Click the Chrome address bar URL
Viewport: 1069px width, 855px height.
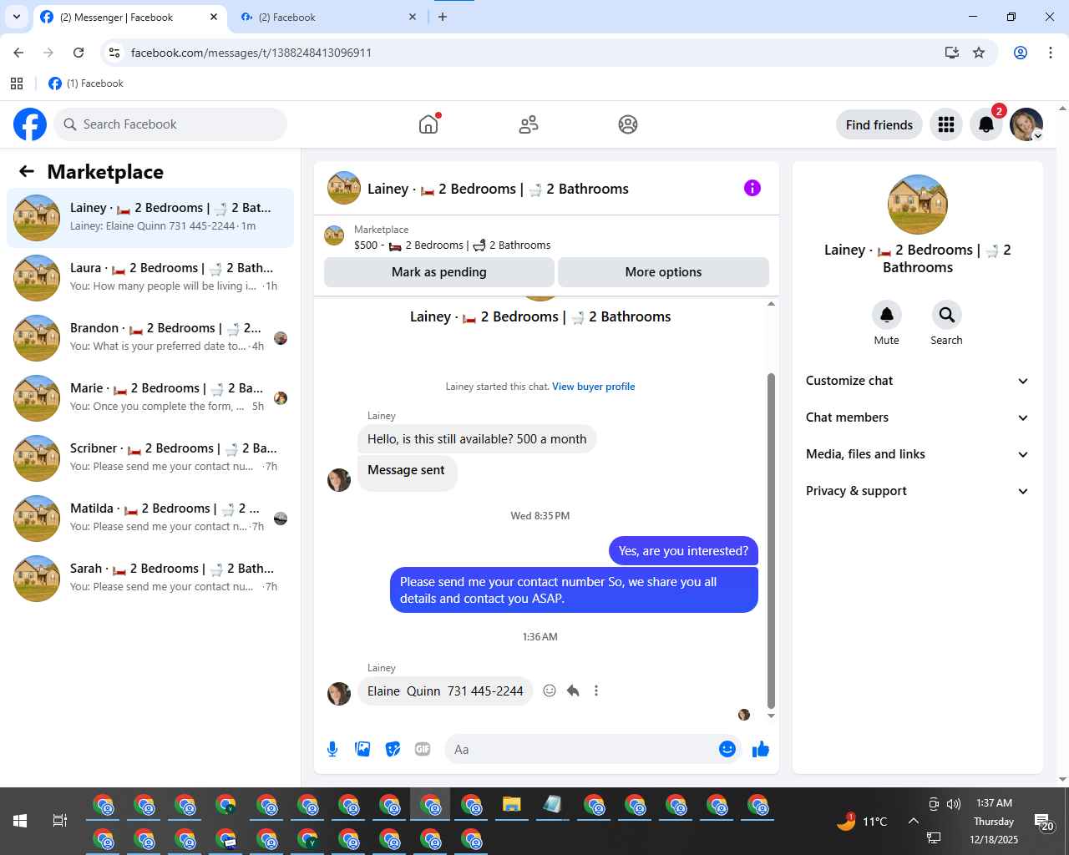pos(251,53)
